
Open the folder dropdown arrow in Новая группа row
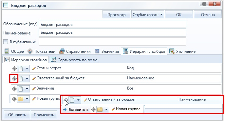[x=27, y=99]
